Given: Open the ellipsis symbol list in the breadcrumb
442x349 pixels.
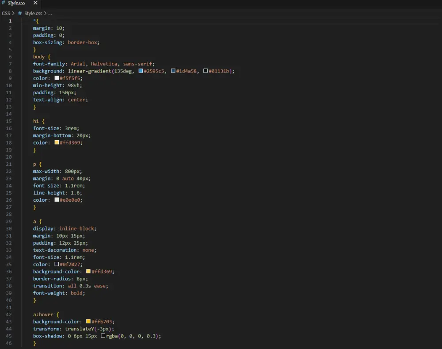Looking at the screenshot, I should [50, 13].
